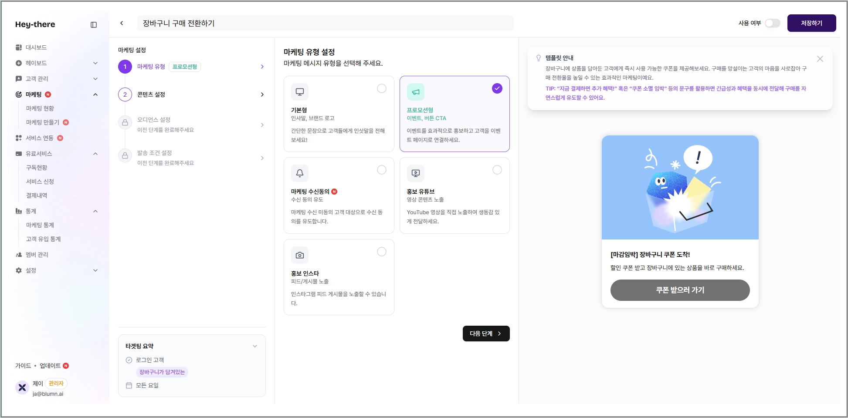Close the 템플릿 안내 tip panel
This screenshot has height=418, width=848.
[x=820, y=59]
